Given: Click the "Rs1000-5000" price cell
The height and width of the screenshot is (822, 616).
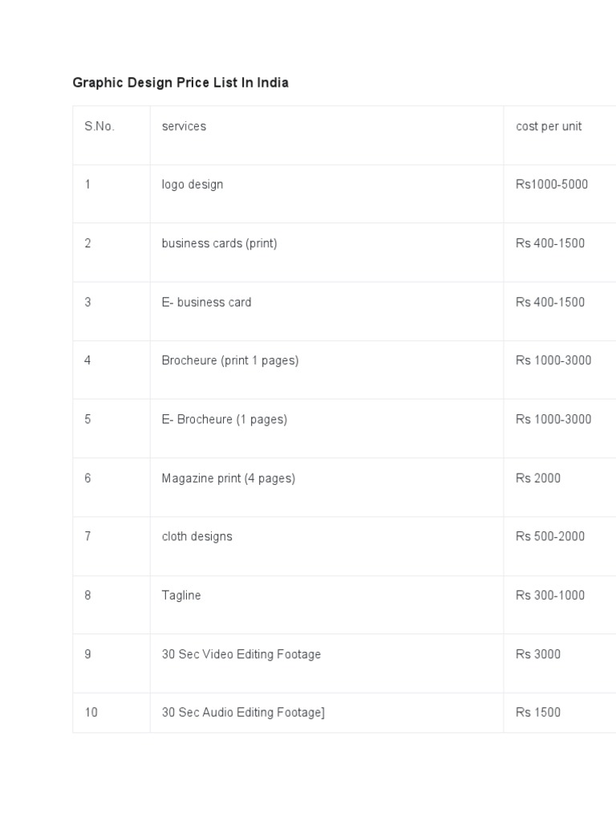Looking at the screenshot, I should 552,185.
